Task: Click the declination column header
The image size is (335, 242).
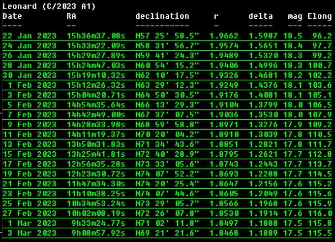Action: point(162,16)
